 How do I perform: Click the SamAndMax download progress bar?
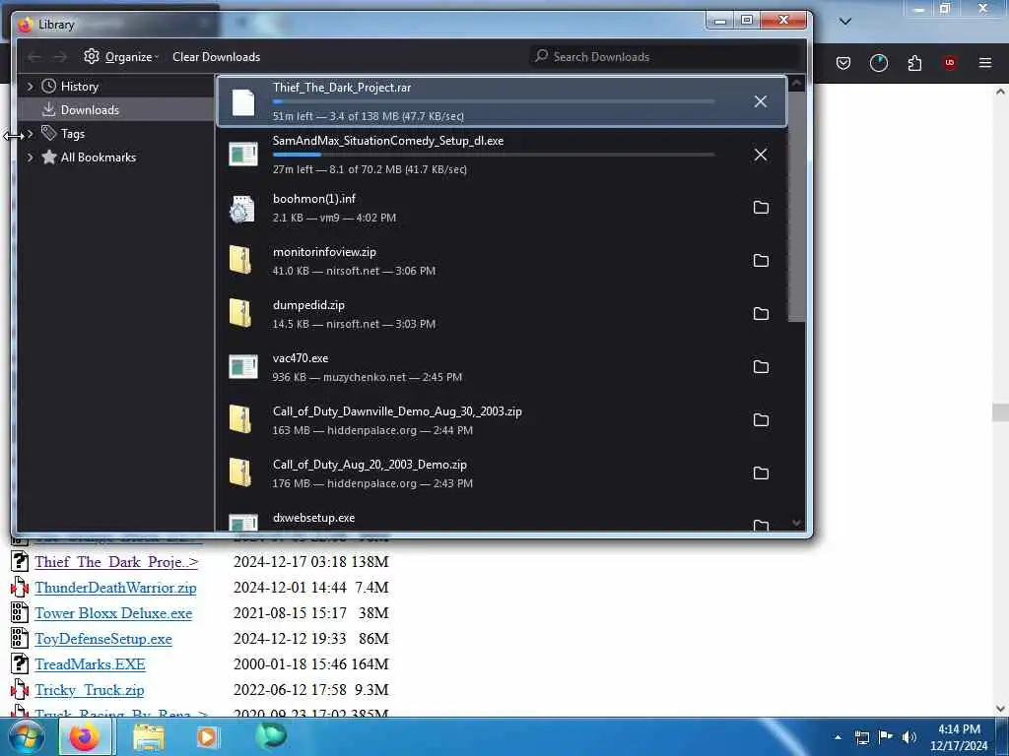[494, 155]
